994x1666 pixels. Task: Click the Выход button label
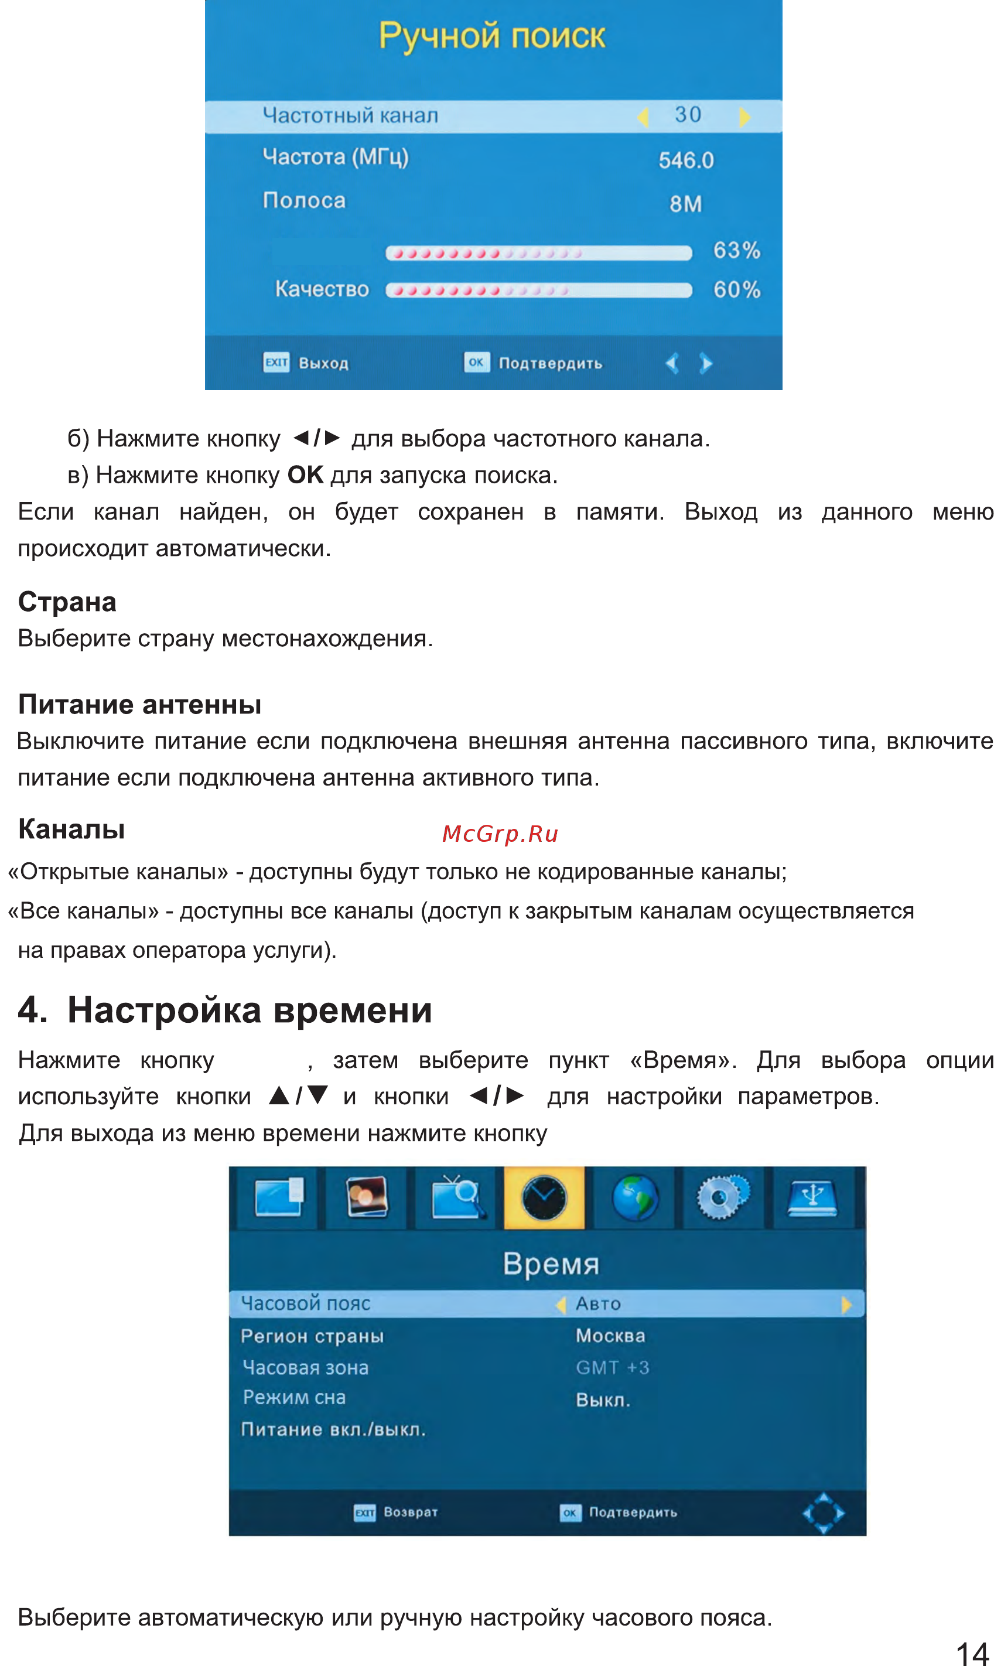(323, 363)
